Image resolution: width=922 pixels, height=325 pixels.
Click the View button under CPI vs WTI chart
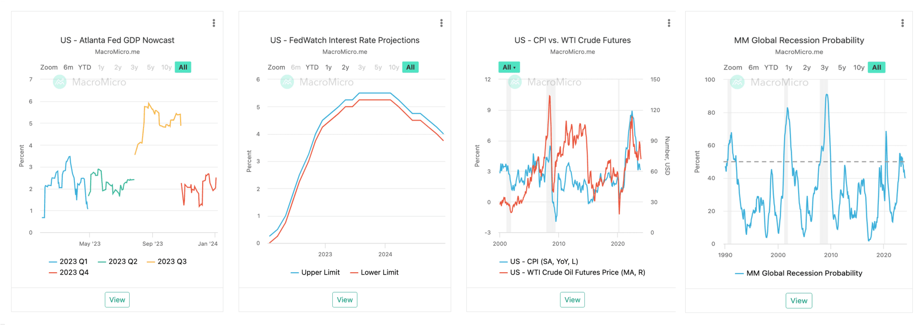click(572, 300)
